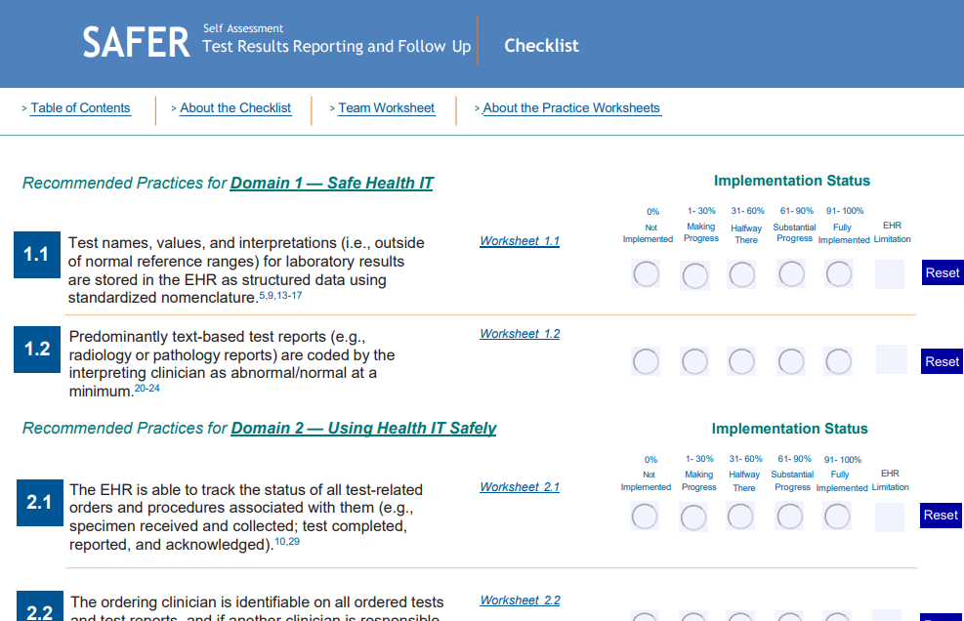The width and height of the screenshot is (964, 621).
Task: Navigate to About the Practice Worksheets
Action: (571, 108)
